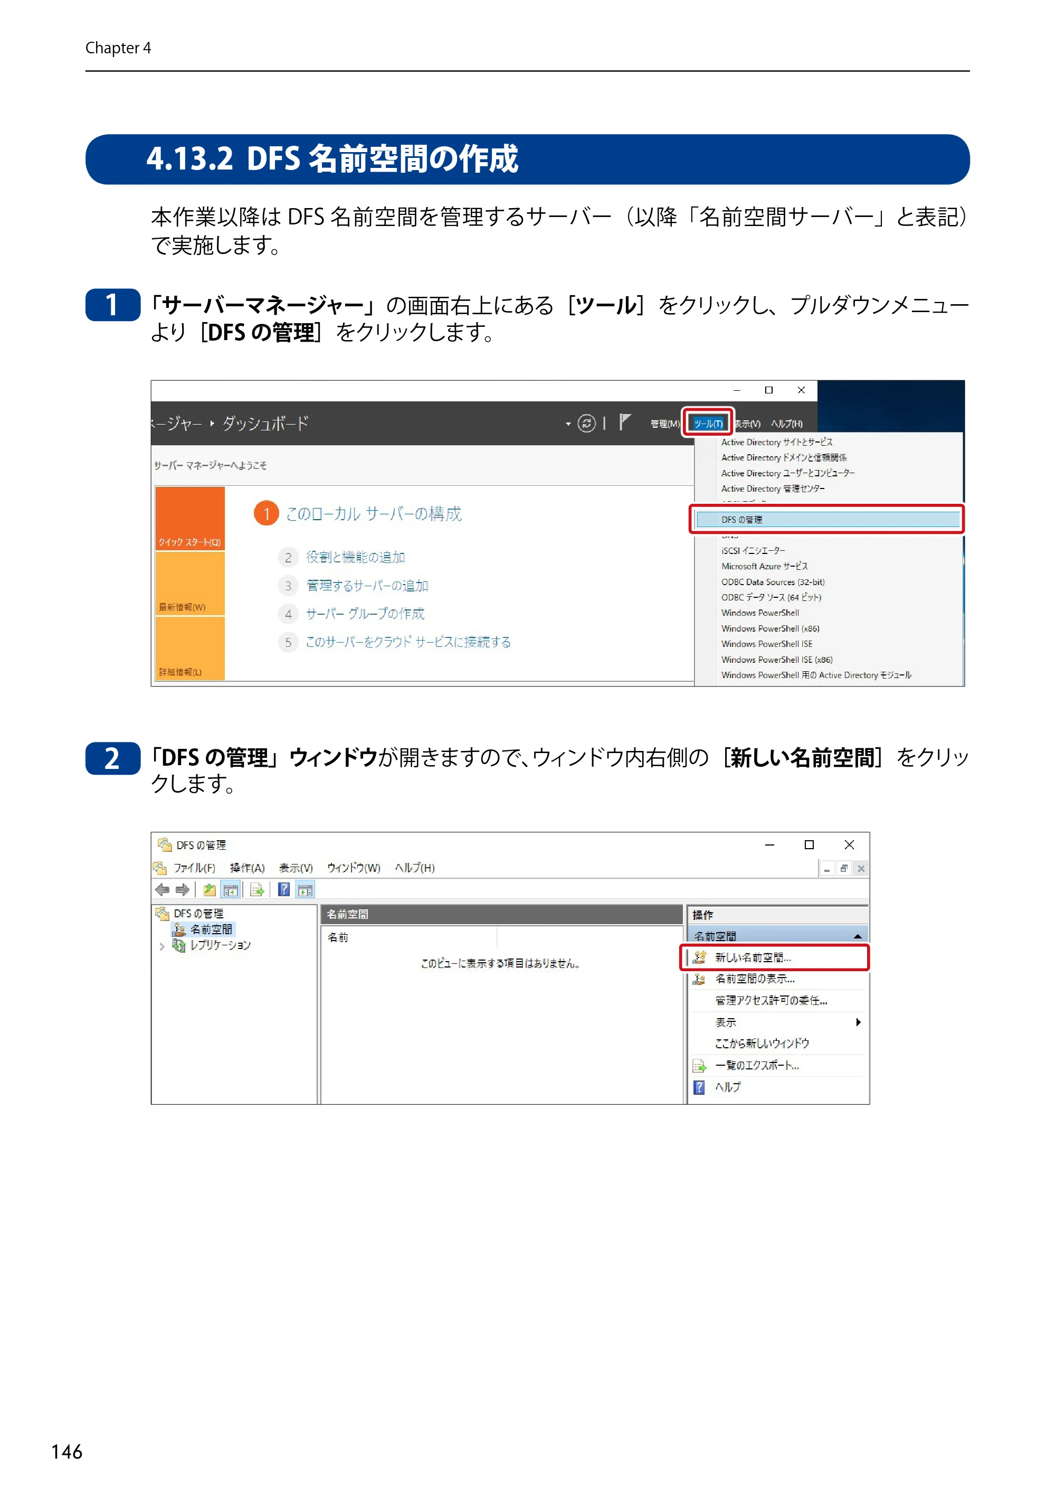Click the Back arrow toolbar icon
Screen dimensions: 1056x1494
163,889
